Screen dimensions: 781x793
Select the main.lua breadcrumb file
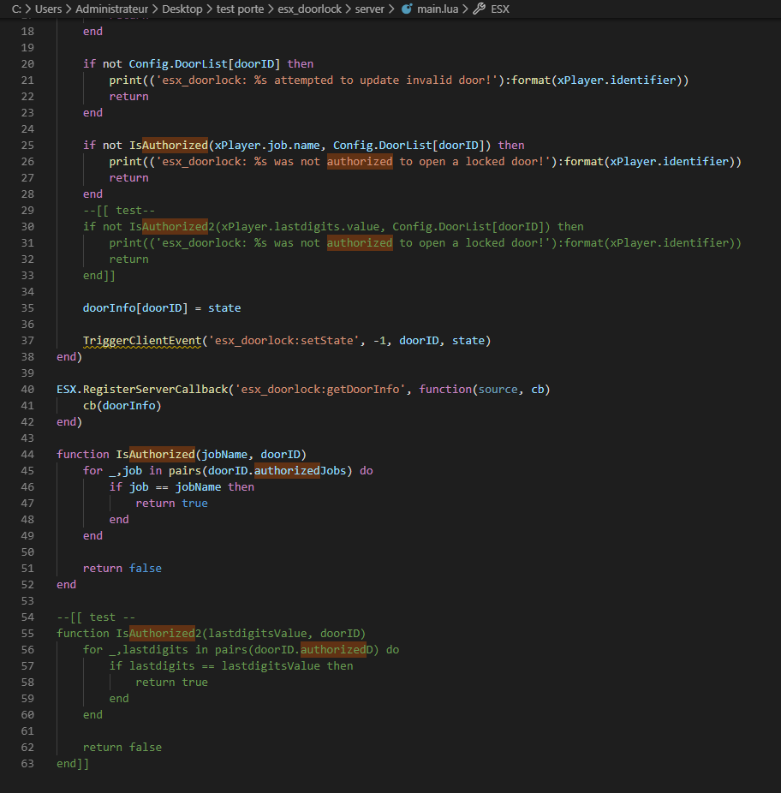438,9
